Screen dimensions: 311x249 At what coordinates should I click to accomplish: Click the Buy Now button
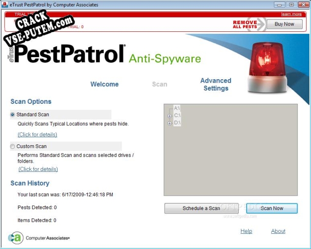[x=284, y=24]
